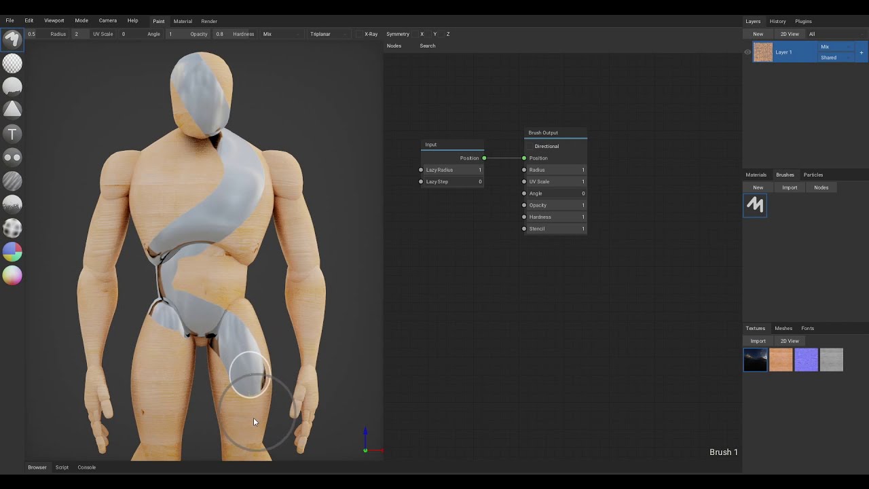Click the Import button in Textures panel
This screenshot has height=489, width=869.
point(758,341)
